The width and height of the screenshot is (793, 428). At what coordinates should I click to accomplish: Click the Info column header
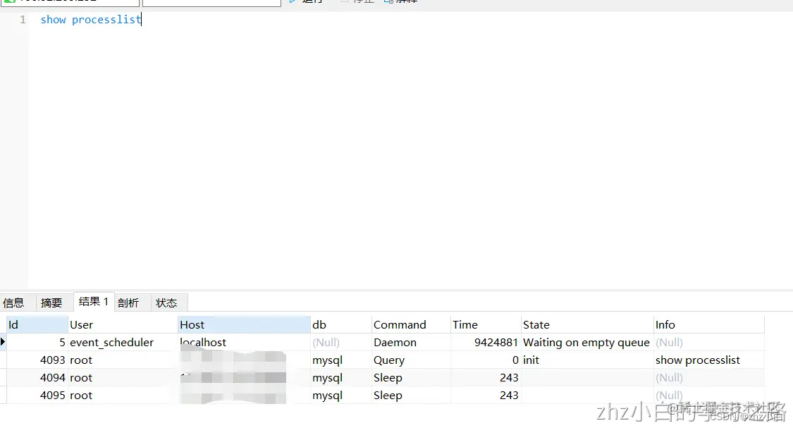click(709, 324)
